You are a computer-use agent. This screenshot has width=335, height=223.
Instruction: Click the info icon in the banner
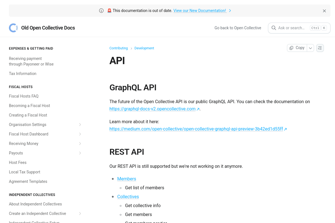coord(101,11)
